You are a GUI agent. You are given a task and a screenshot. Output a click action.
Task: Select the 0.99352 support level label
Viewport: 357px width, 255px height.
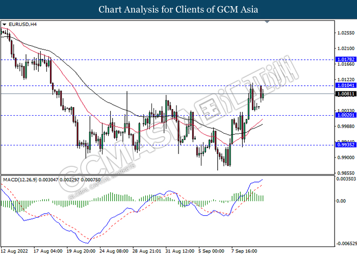[346, 145]
